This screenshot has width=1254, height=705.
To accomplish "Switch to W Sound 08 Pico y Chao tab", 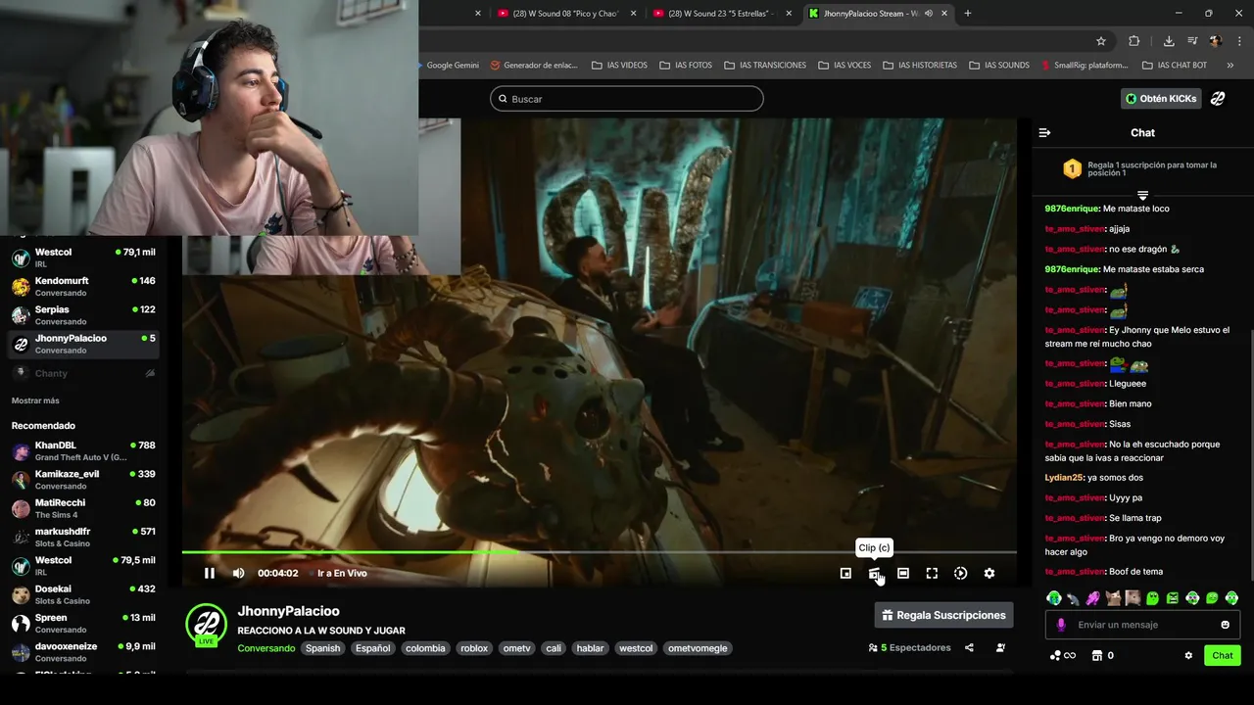I will coord(565,14).
